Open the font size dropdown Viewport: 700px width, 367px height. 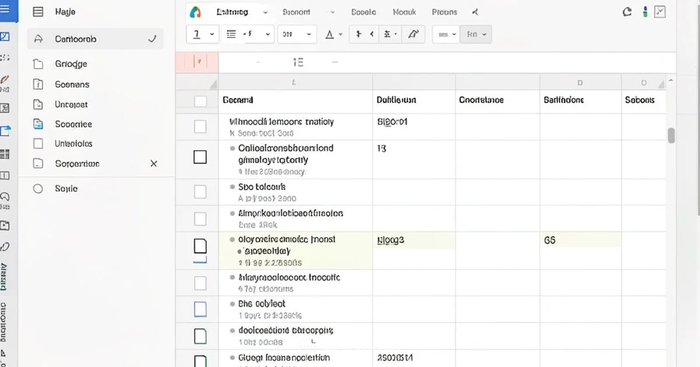(297, 34)
